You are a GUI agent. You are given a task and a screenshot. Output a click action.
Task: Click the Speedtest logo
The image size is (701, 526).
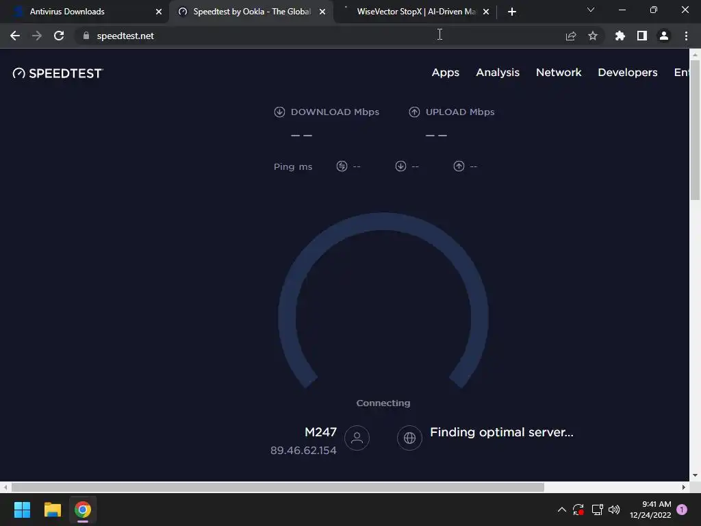pos(58,73)
